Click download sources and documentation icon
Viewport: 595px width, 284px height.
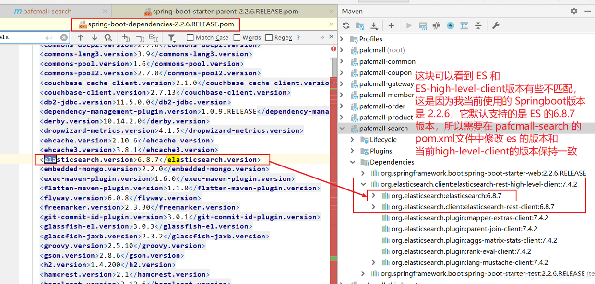click(374, 25)
